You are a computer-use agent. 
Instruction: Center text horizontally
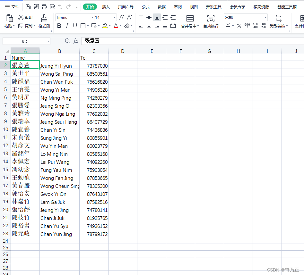[x=149, y=26]
